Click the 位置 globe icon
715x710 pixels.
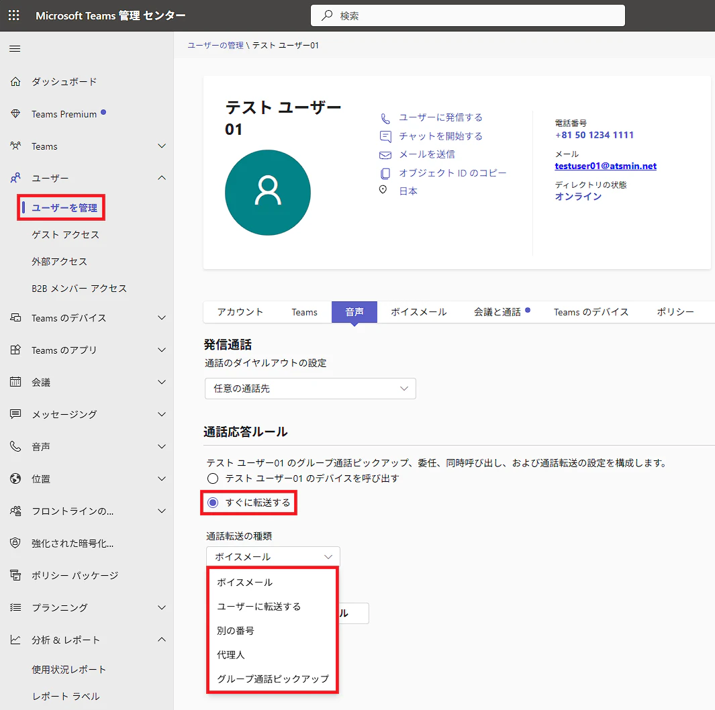(x=15, y=478)
